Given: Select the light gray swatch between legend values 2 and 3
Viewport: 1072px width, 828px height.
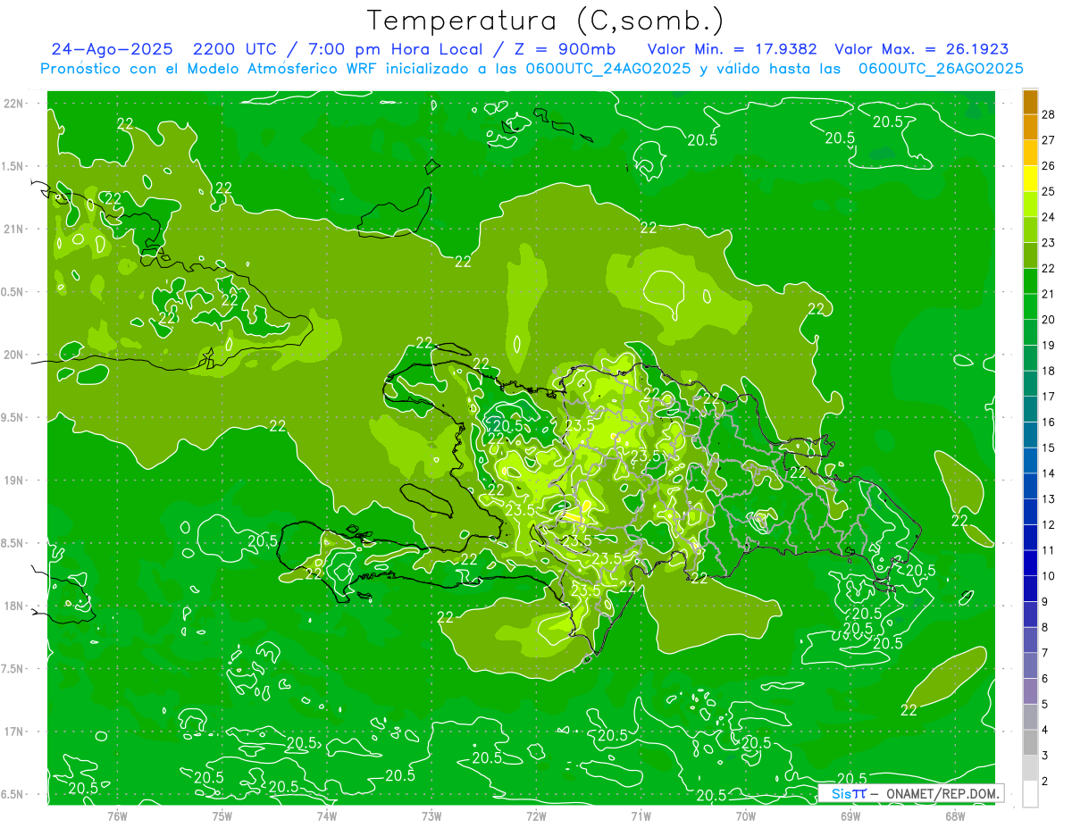Looking at the screenshot, I should tap(1030, 768).
